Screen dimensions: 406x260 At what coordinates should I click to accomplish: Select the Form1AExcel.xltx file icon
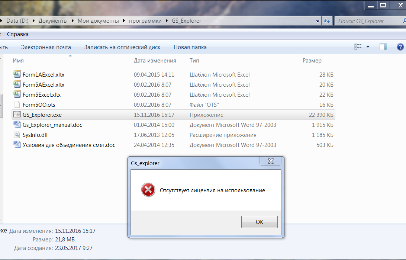[17, 74]
